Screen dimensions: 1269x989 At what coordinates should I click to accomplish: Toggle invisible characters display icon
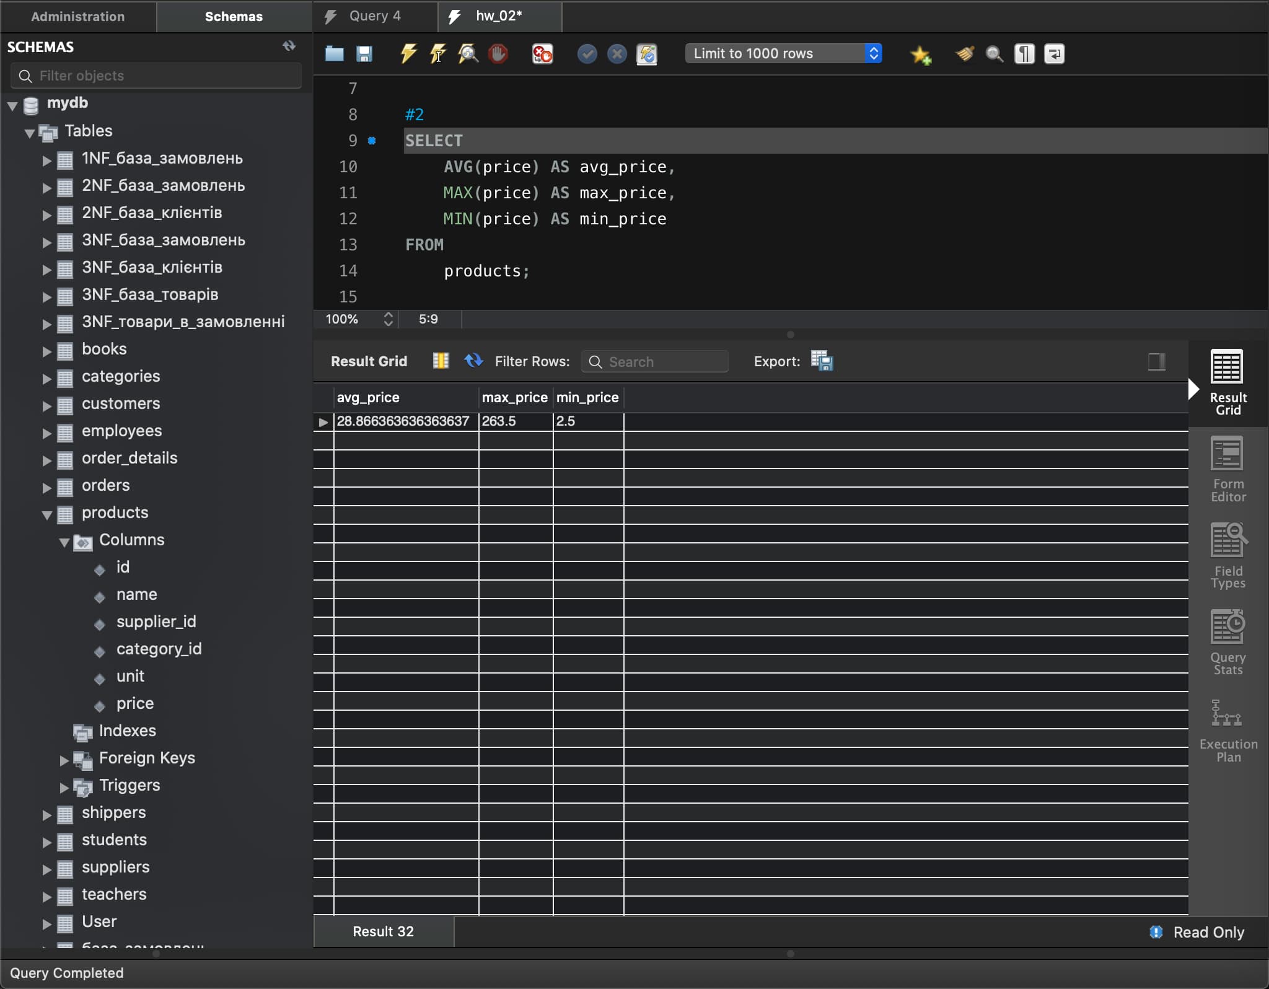1024,54
